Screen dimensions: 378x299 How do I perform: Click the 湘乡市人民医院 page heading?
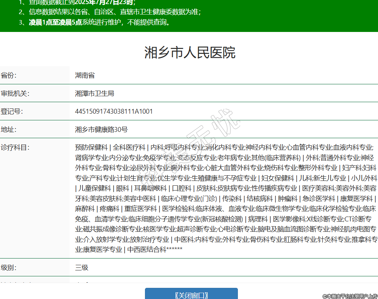point(190,53)
